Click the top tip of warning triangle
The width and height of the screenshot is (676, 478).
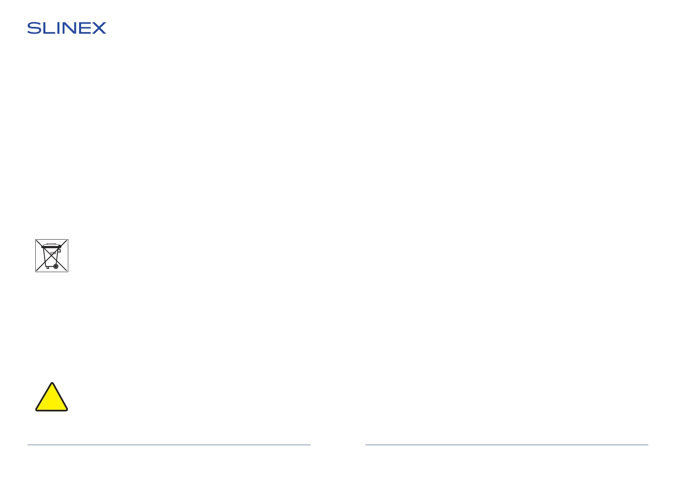[52, 383]
